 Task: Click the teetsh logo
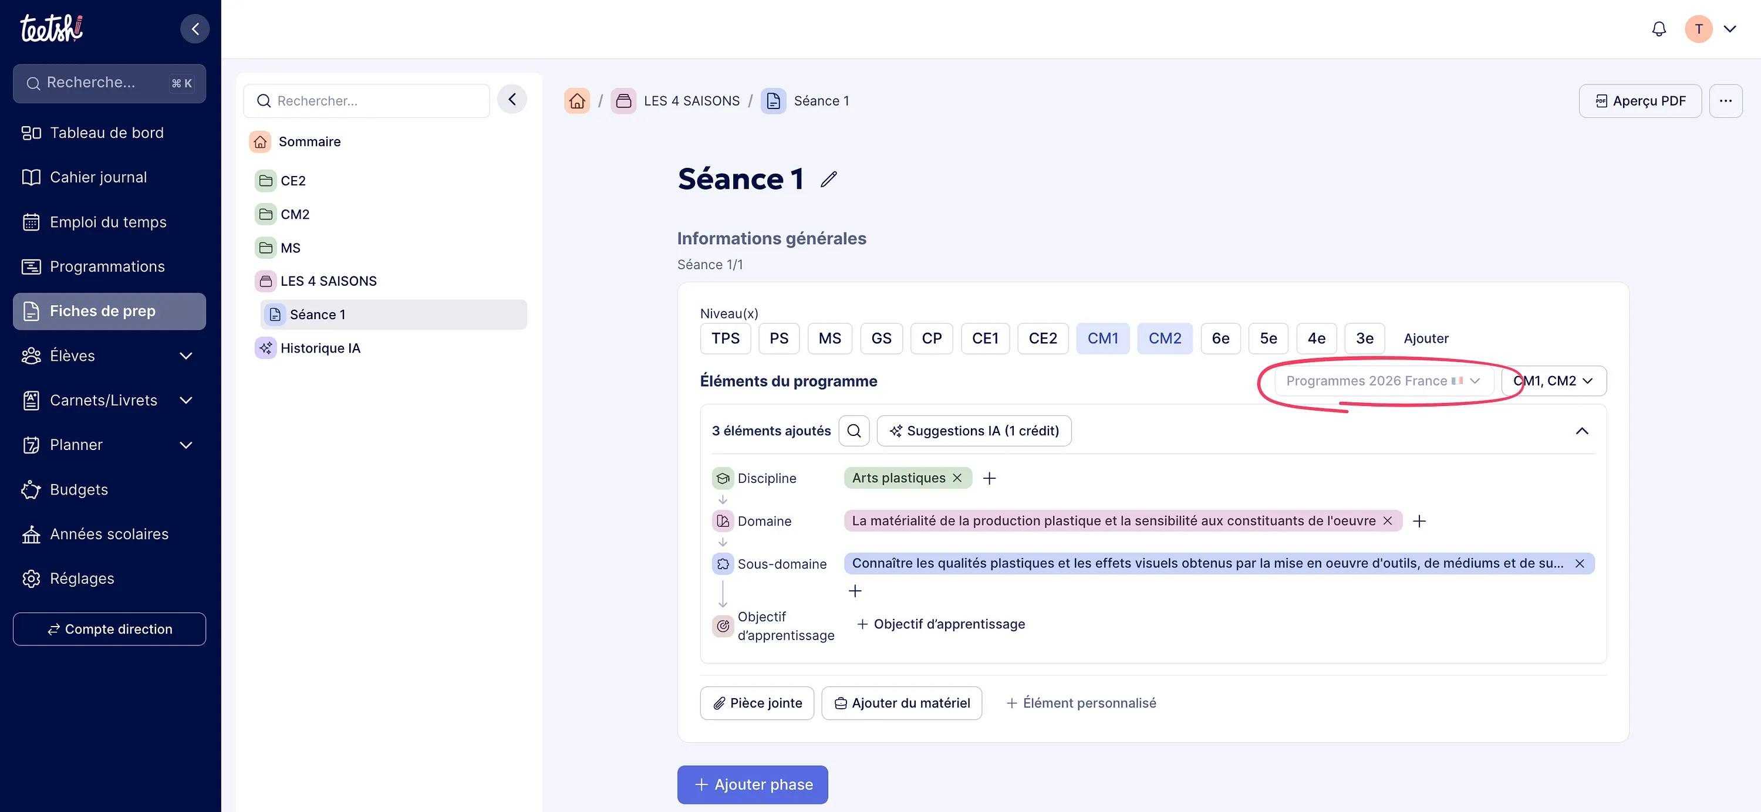(x=51, y=28)
